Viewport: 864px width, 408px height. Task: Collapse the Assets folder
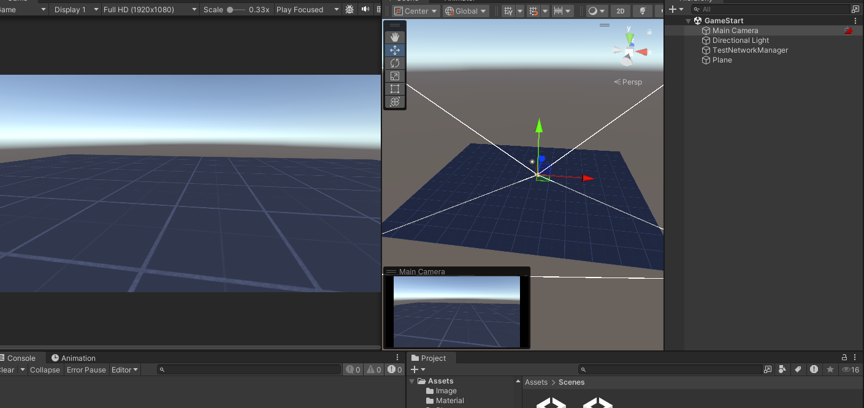point(412,381)
